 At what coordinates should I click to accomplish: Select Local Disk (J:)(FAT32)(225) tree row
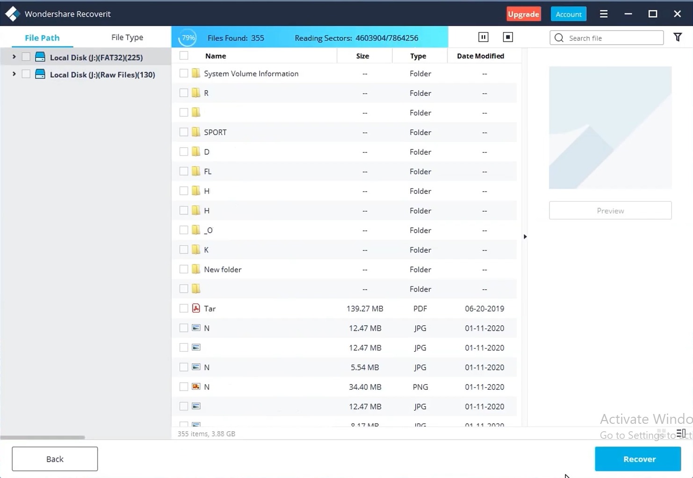point(86,57)
